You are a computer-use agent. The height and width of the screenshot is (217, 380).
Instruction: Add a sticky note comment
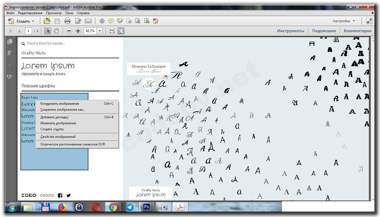pos(111,21)
